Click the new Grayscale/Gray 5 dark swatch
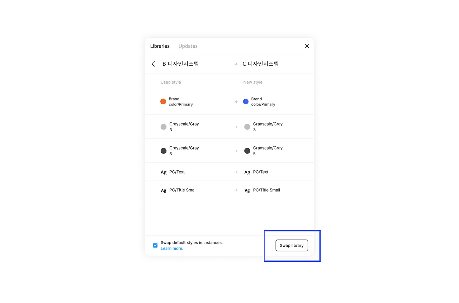Screen dimensions: 459x303 247,151
